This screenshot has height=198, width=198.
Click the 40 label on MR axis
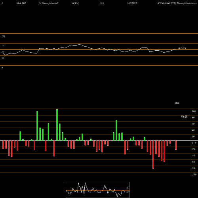coord(193,130)
